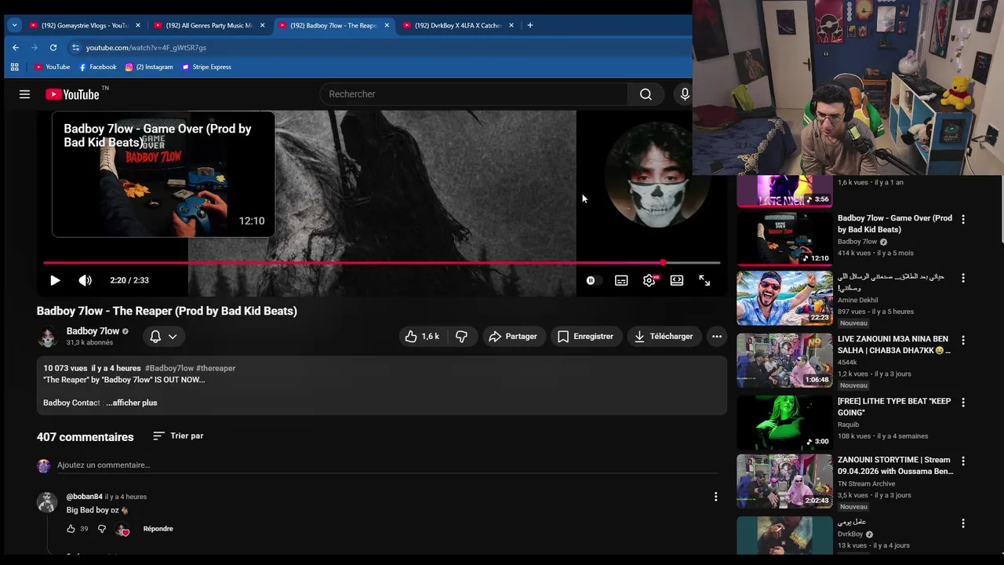Open the sidebar Game Over video thumbnail
The width and height of the screenshot is (1004, 565).
pos(784,239)
